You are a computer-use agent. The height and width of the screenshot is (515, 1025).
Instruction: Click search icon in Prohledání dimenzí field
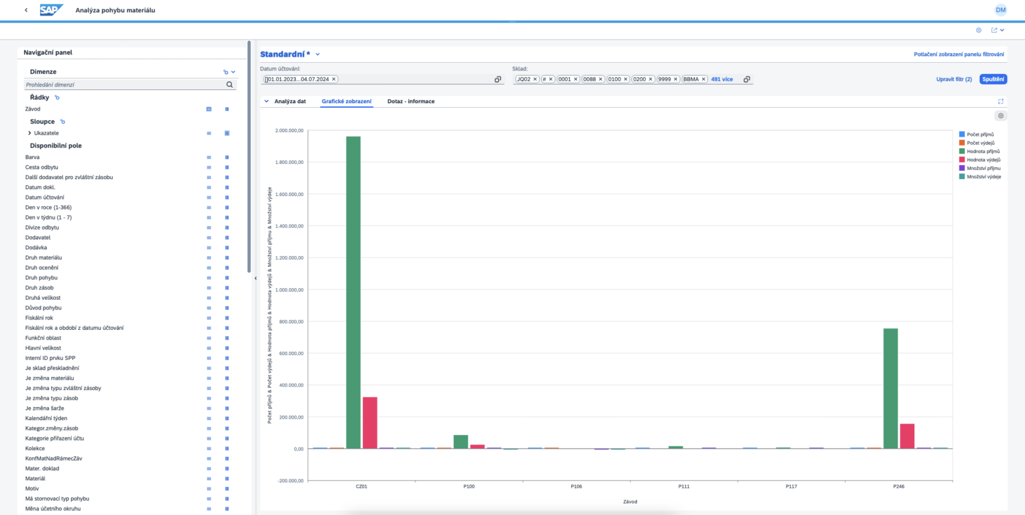[230, 85]
